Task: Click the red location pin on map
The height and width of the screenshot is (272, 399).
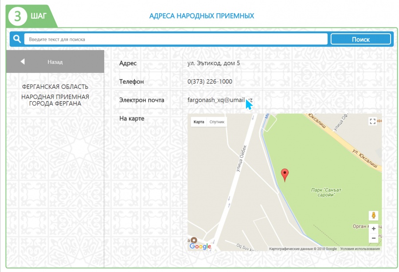Action: pos(285,175)
